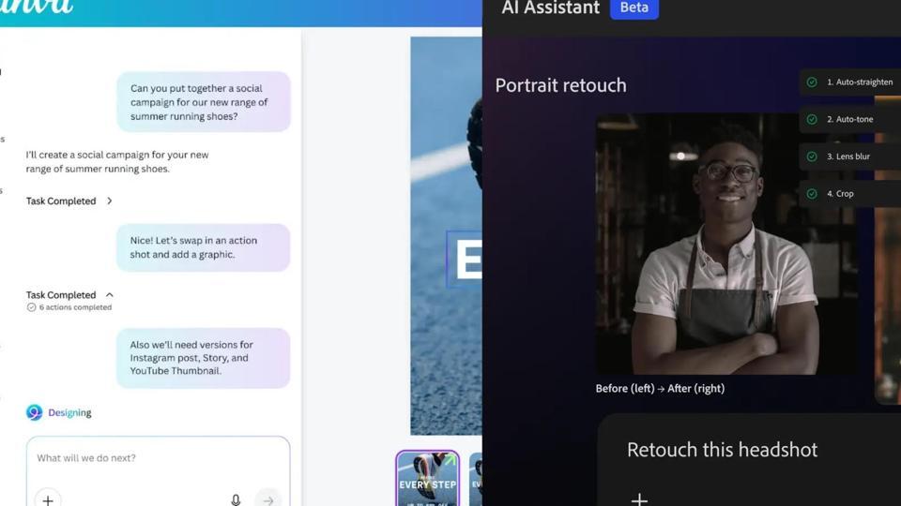Click the 'I'll create a social campaign' reply
901x506 pixels.
pyautogui.click(x=117, y=162)
